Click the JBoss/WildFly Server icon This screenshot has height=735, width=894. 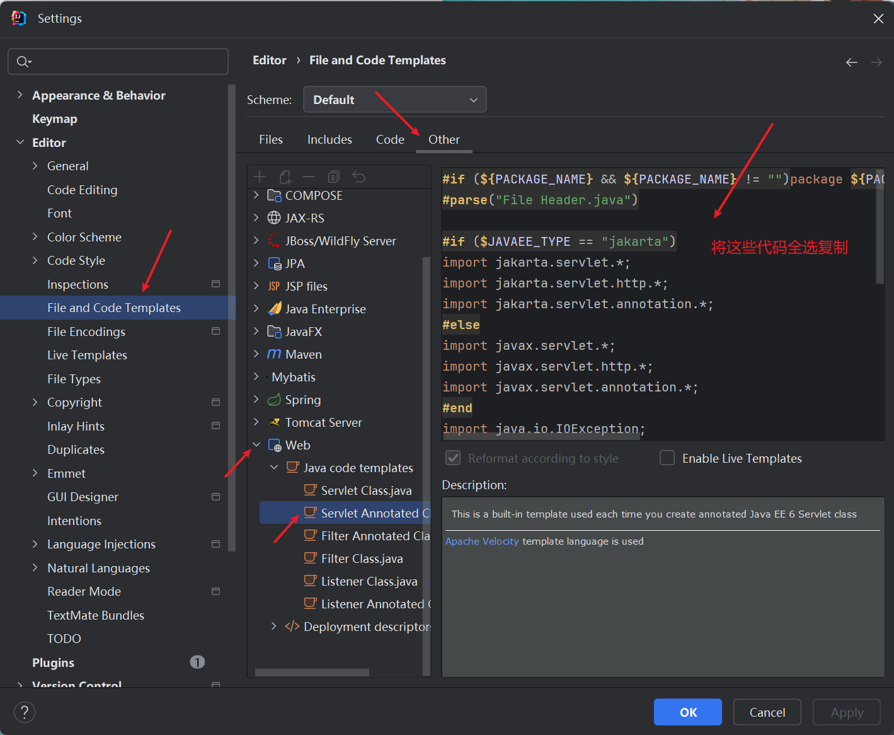tap(274, 241)
